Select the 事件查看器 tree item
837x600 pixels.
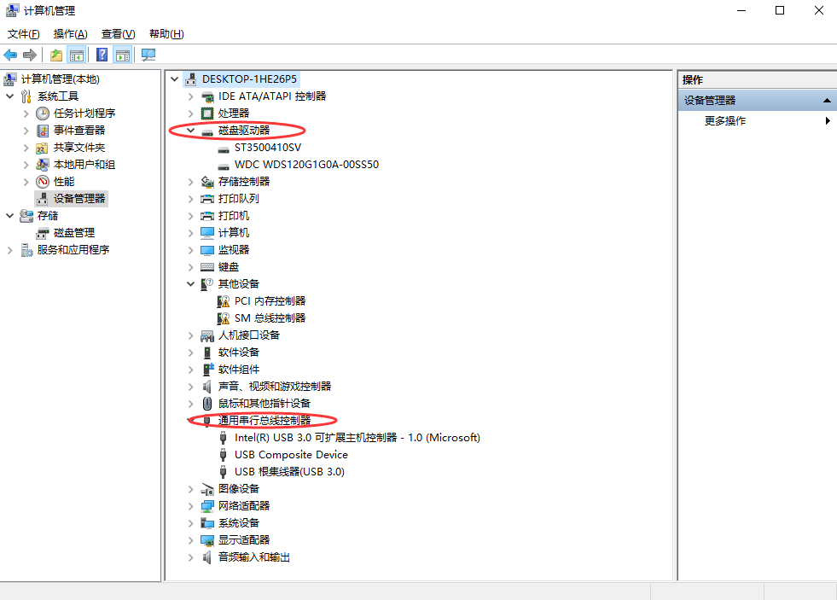79,131
